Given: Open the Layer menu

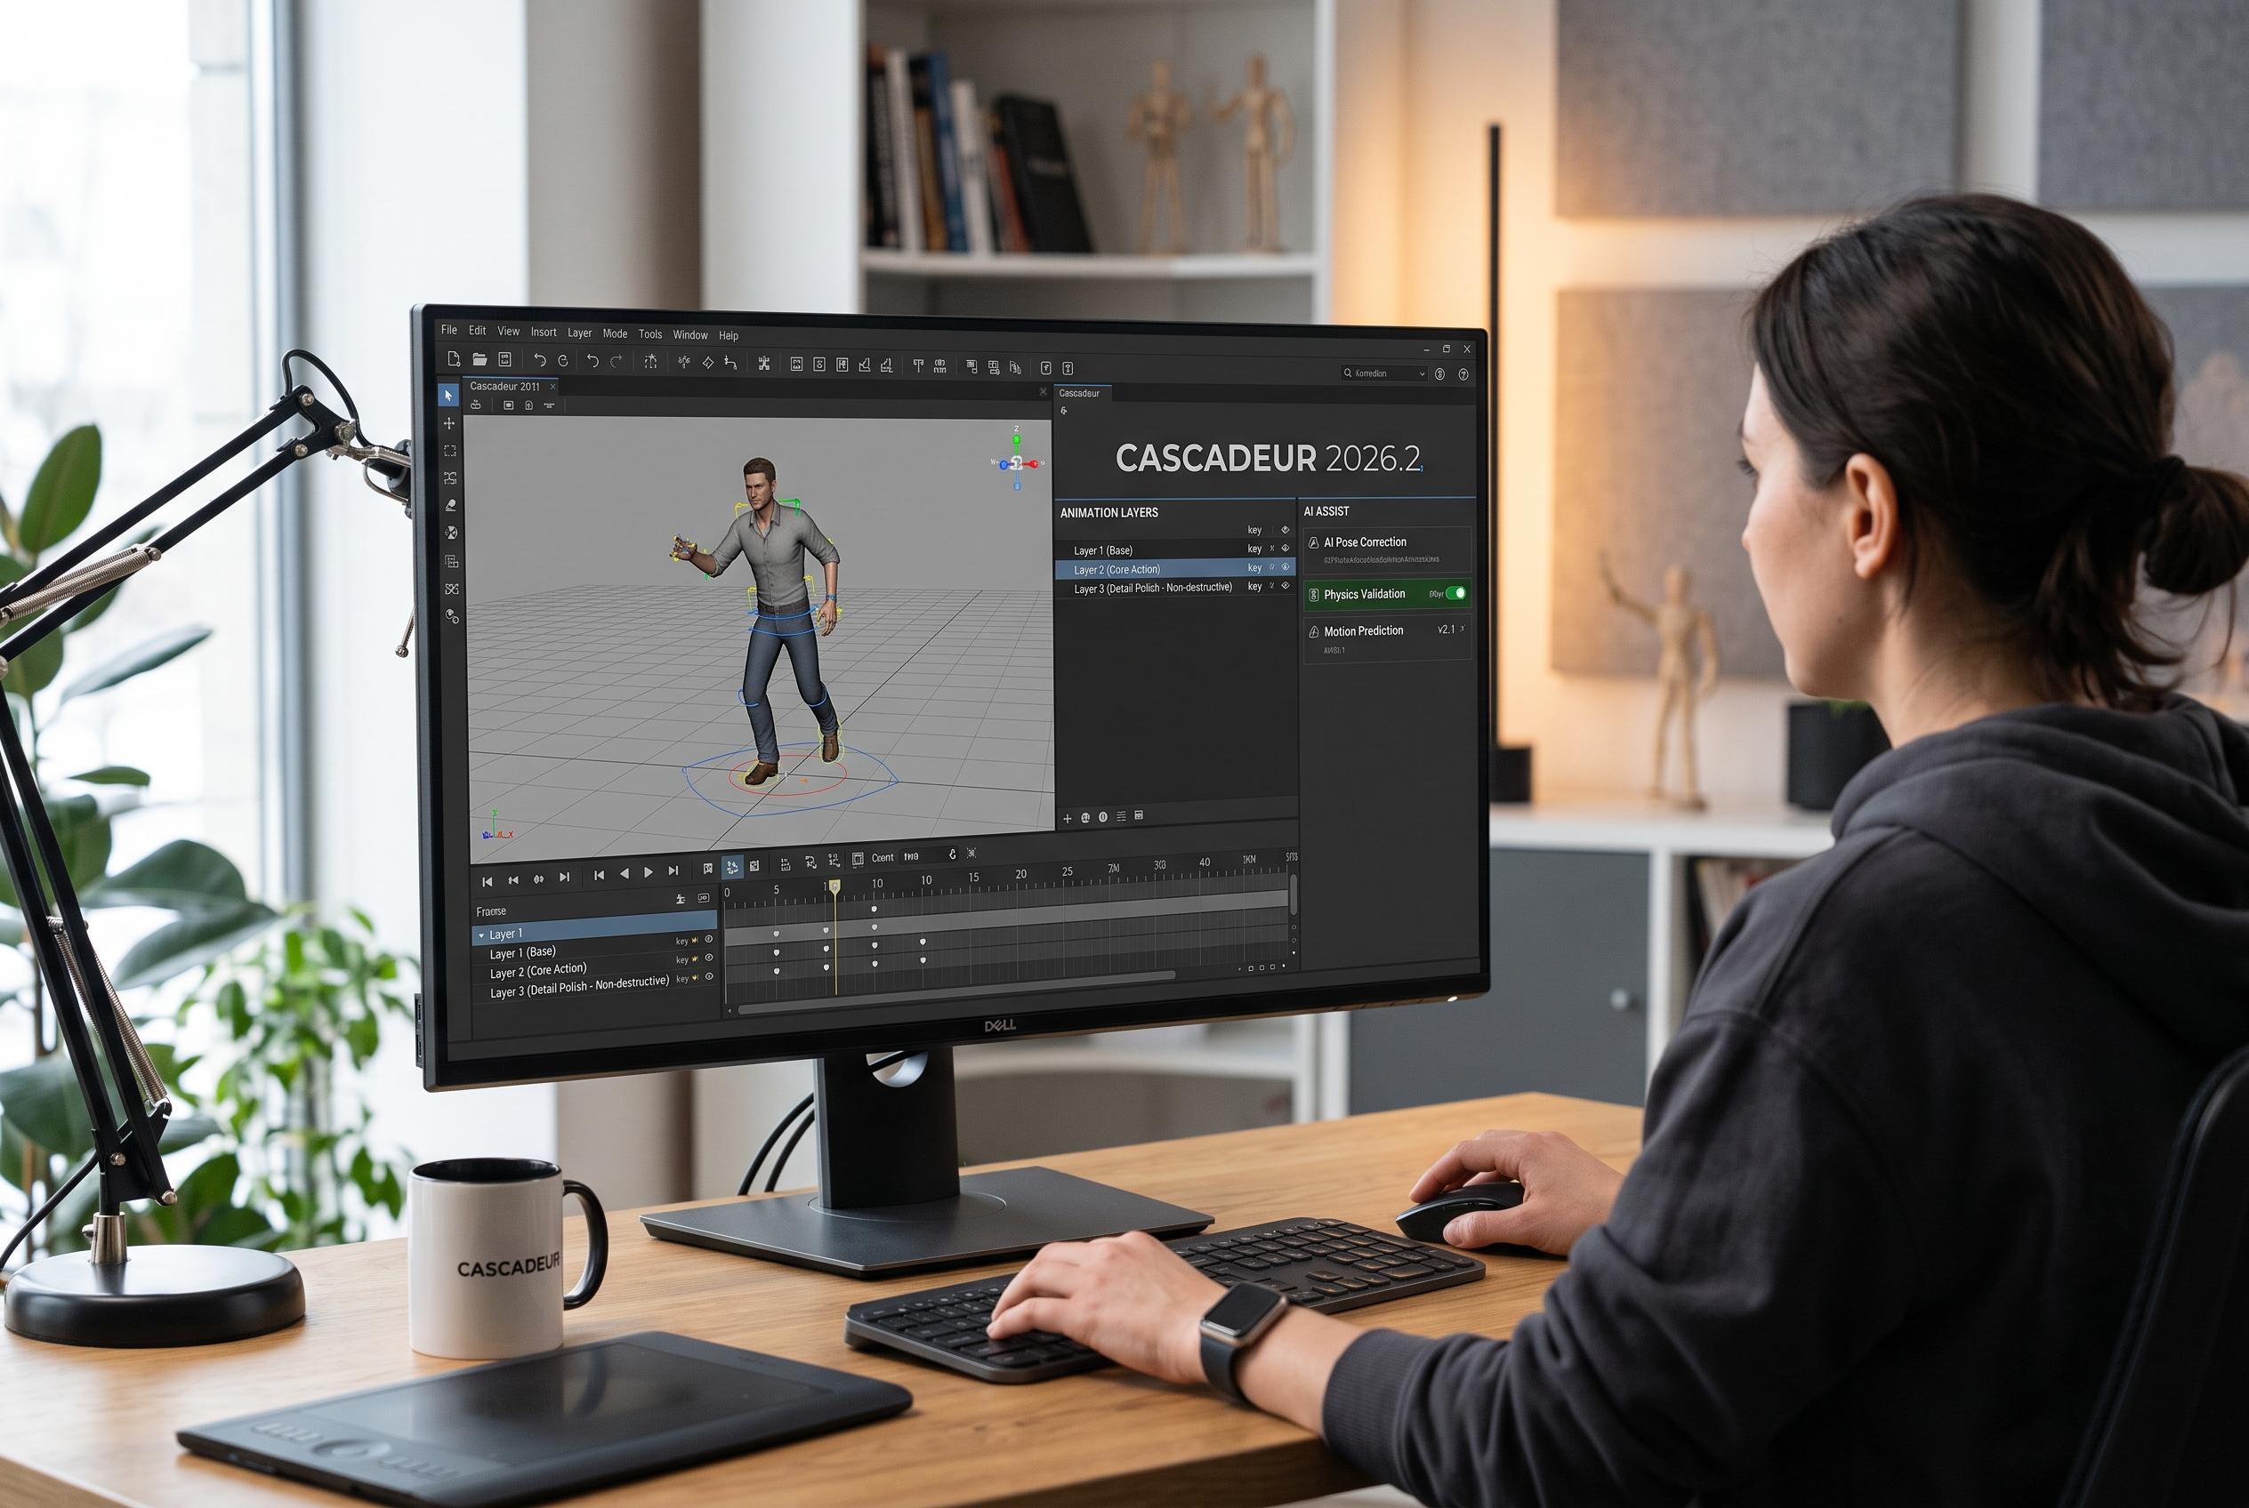Looking at the screenshot, I should [x=579, y=333].
